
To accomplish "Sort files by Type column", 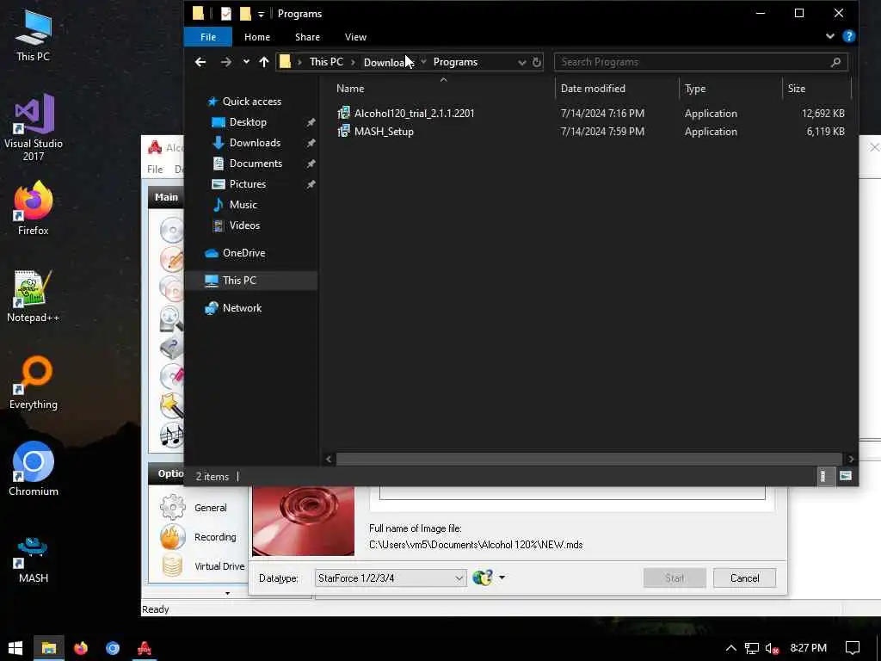I will pyautogui.click(x=695, y=89).
